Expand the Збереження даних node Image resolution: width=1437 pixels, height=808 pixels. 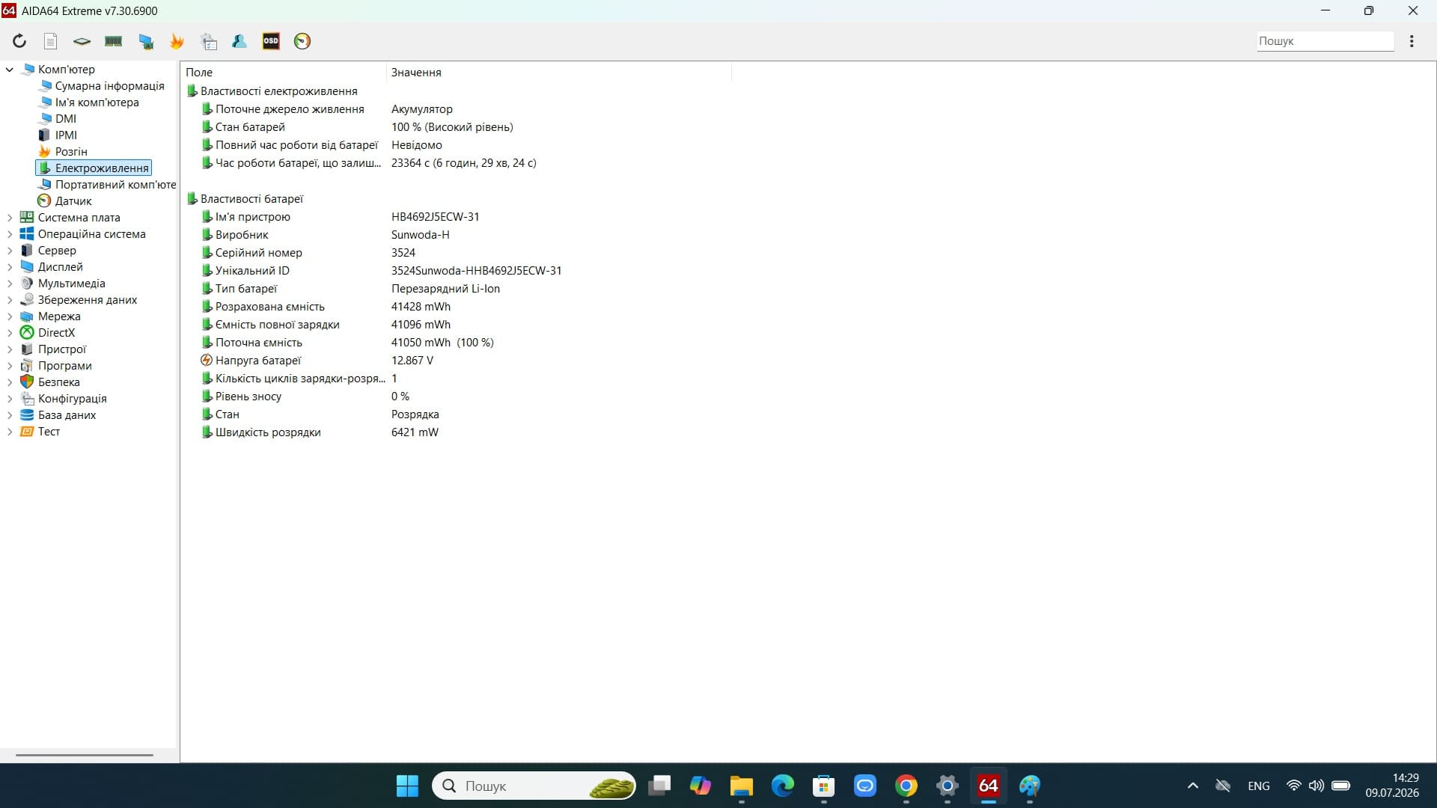tap(10, 300)
